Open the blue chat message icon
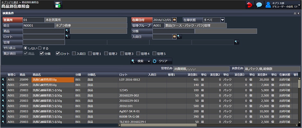 tap(259, 5)
